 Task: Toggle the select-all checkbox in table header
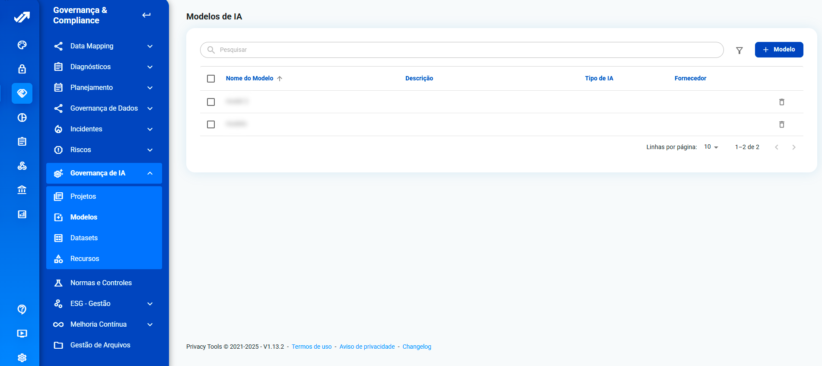pyautogui.click(x=211, y=79)
